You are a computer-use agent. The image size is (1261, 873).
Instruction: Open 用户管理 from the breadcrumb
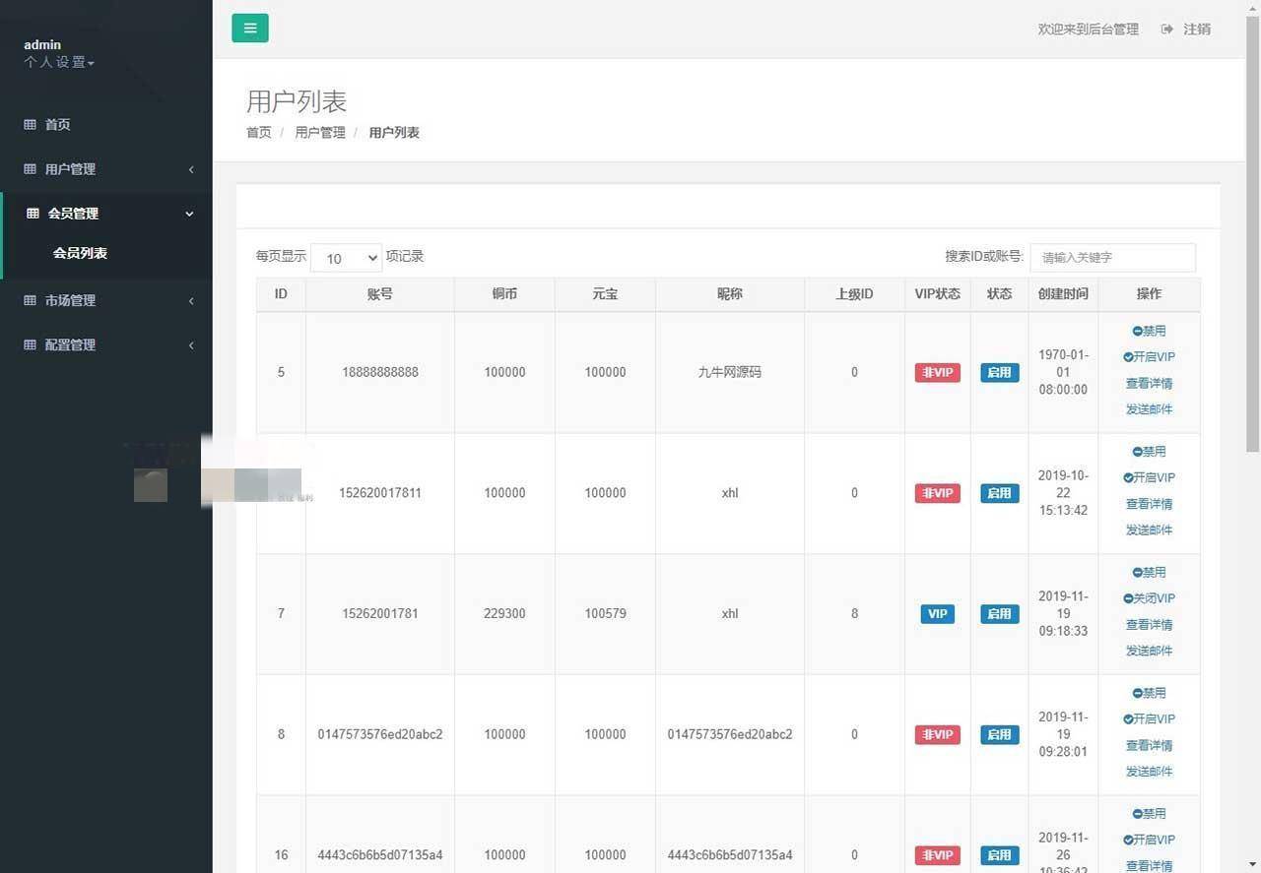319,132
